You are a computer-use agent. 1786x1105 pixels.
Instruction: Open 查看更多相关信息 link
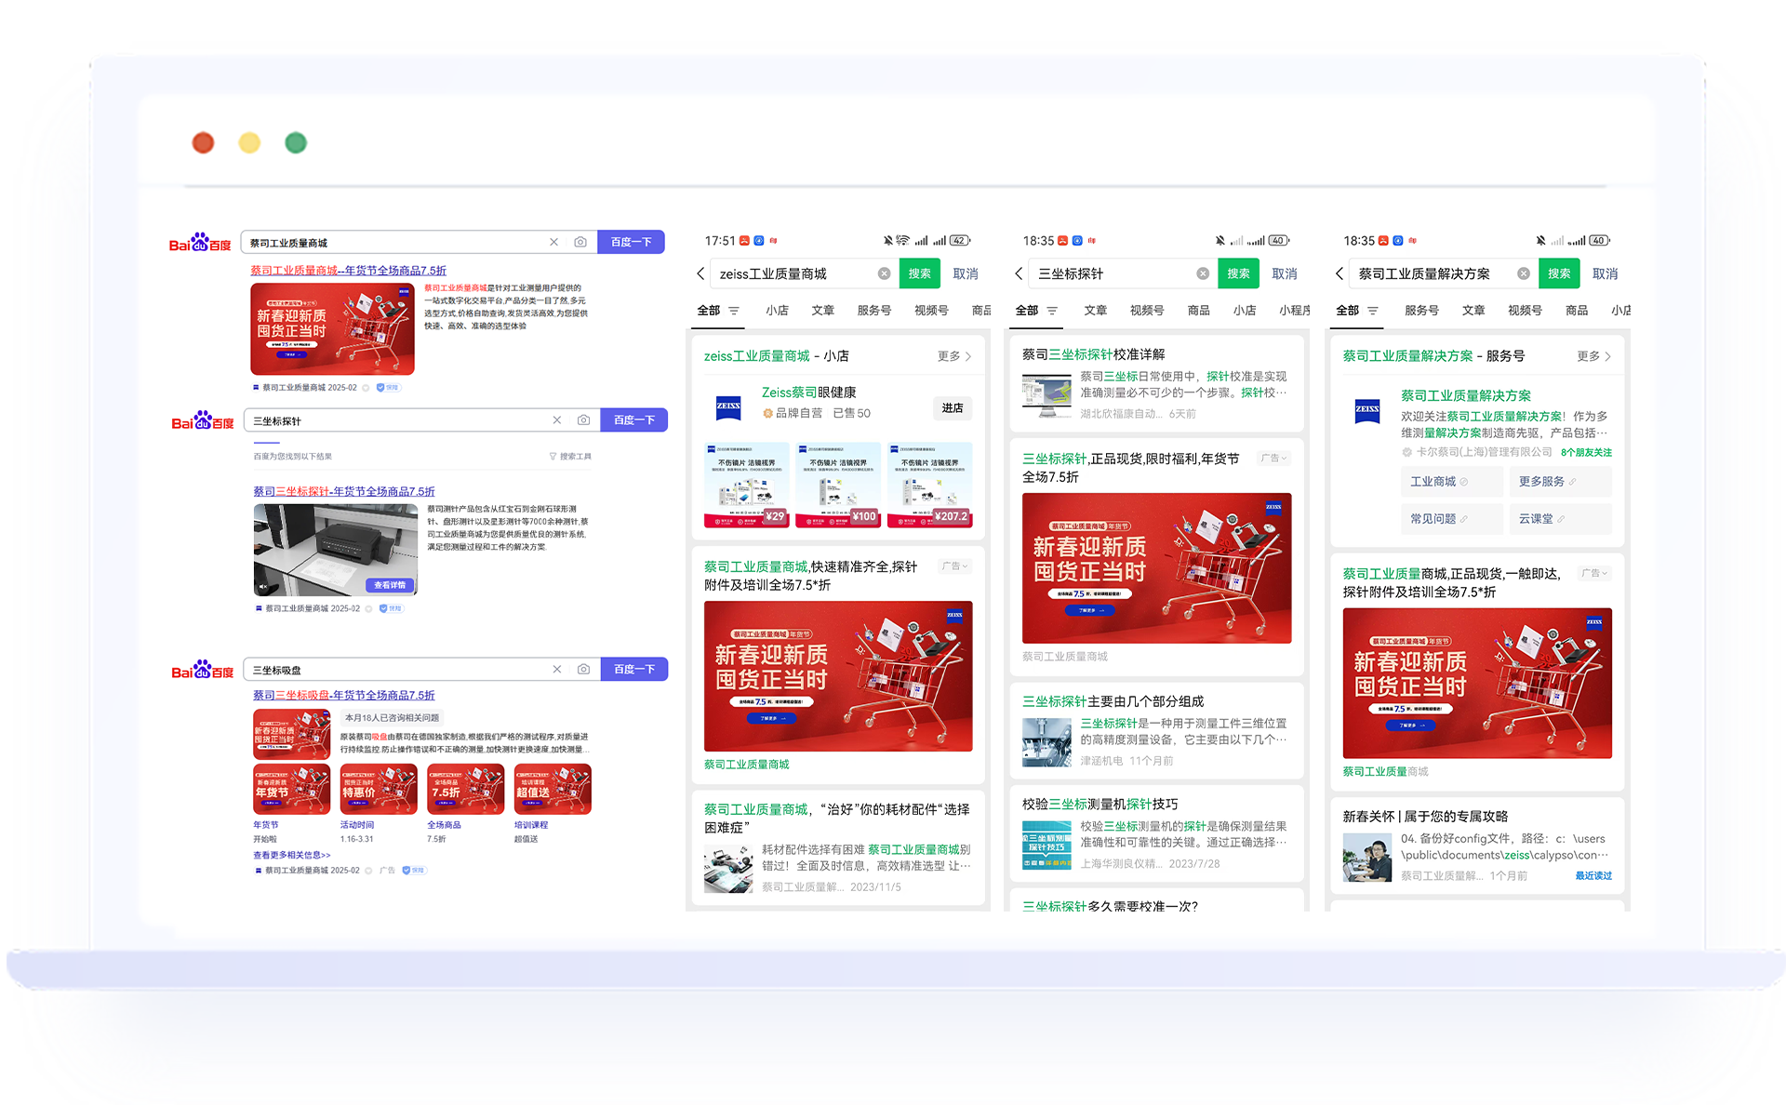coord(291,855)
